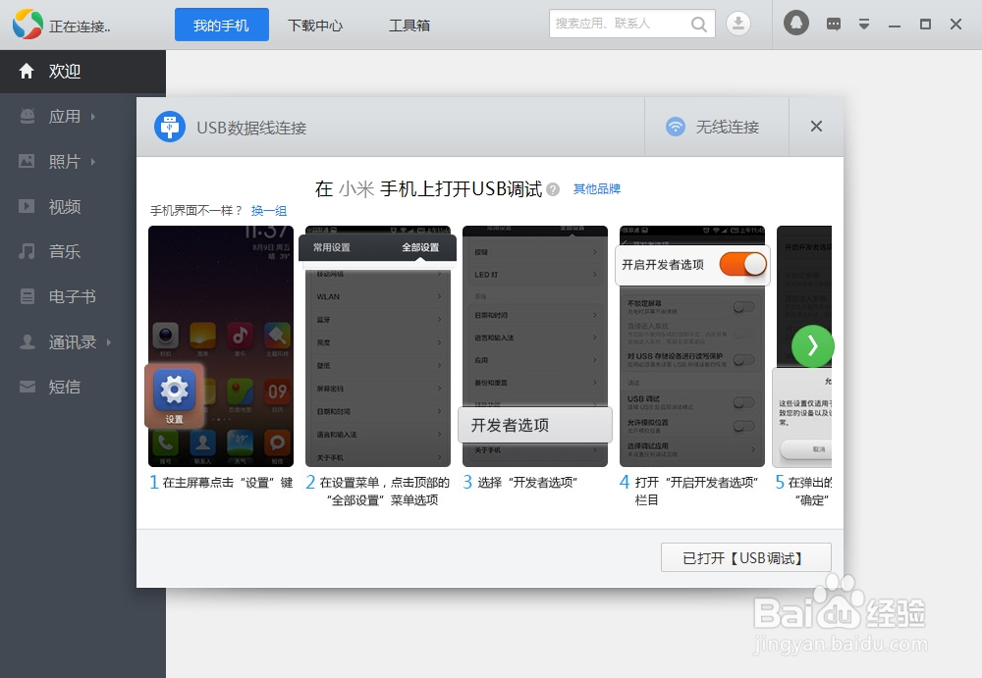The image size is (982, 678).
Task: Expand the 应用 submenu arrow
Action: [93, 117]
